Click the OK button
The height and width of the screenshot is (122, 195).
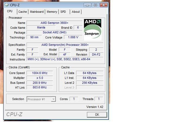click(x=97, y=114)
